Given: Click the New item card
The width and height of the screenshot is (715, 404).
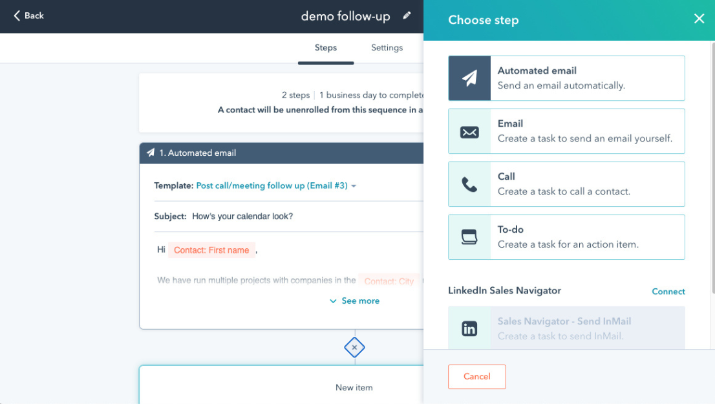Looking at the screenshot, I should (354, 387).
